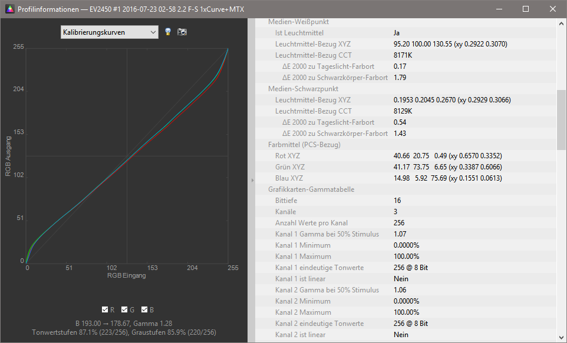Select the Medien-Schwarzpunkt section header
567x343 pixels.
tap(303, 89)
